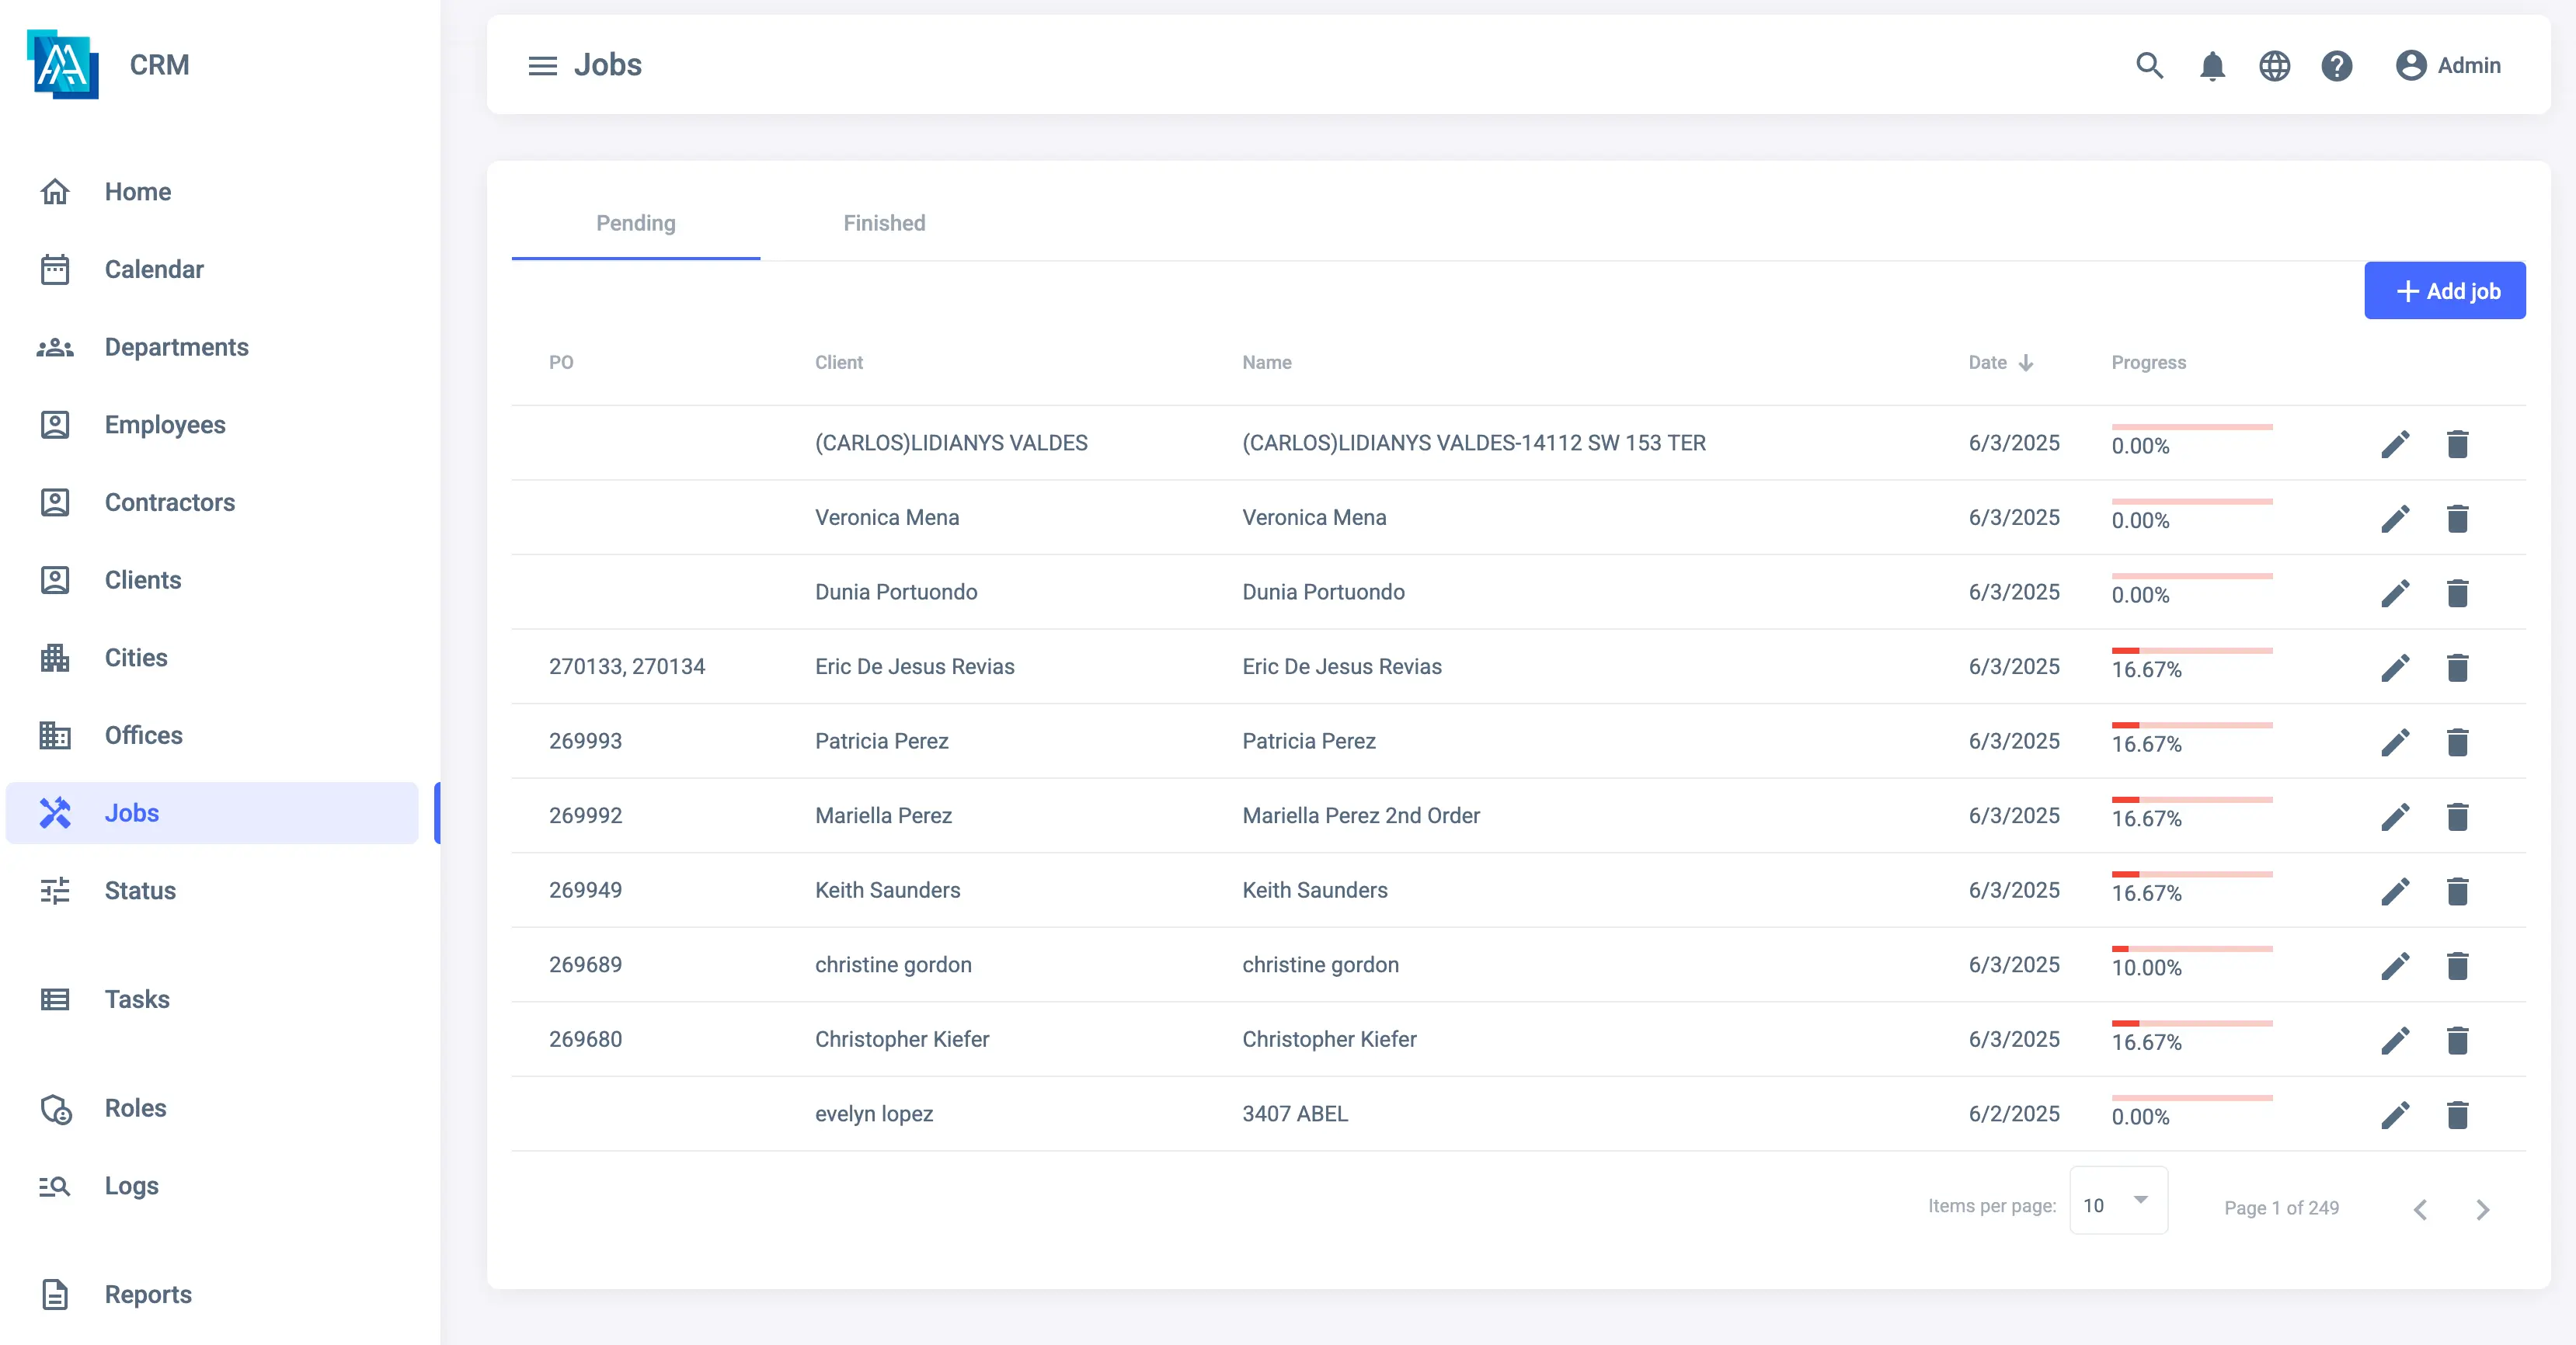
Task: Edit the Keith Saunders job
Action: (x=2395, y=891)
